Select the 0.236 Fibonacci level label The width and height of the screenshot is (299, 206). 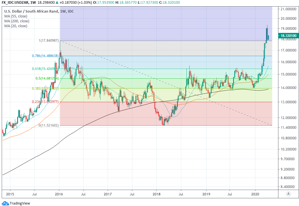(45, 102)
